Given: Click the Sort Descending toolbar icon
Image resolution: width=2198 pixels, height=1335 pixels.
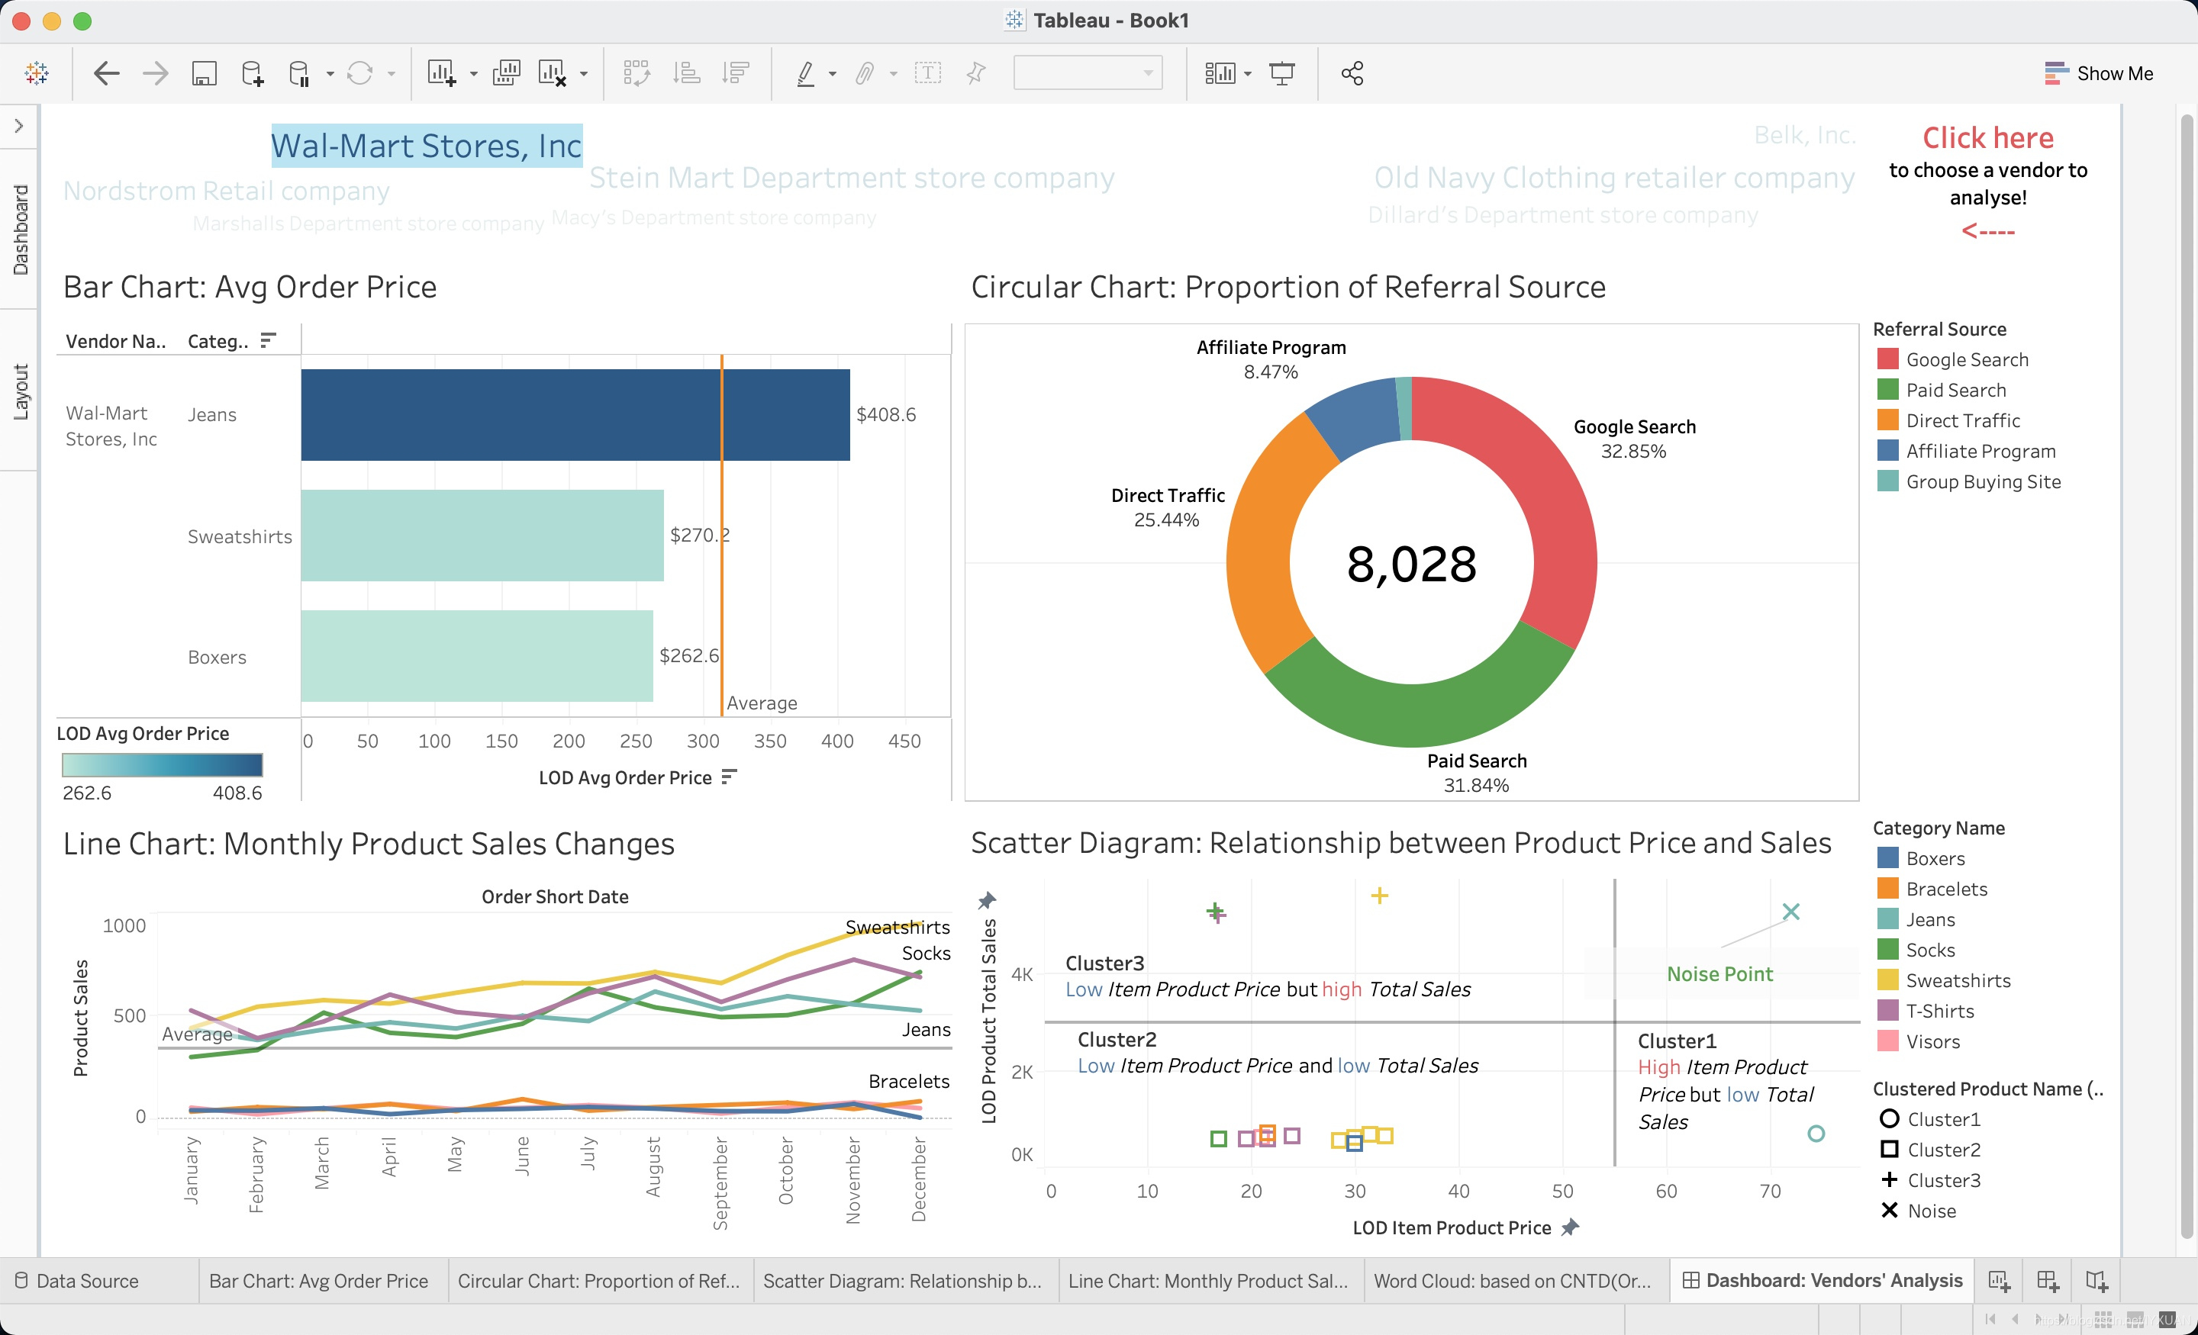Looking at the screenshot, I should (736, 73).
